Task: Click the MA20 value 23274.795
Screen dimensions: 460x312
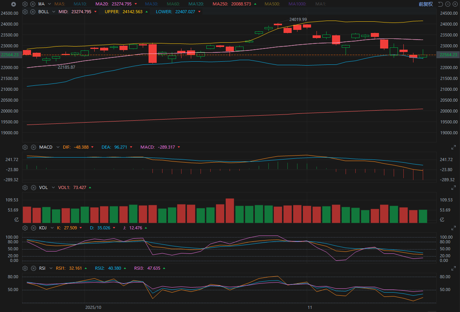Action: (x=122, y=4)
